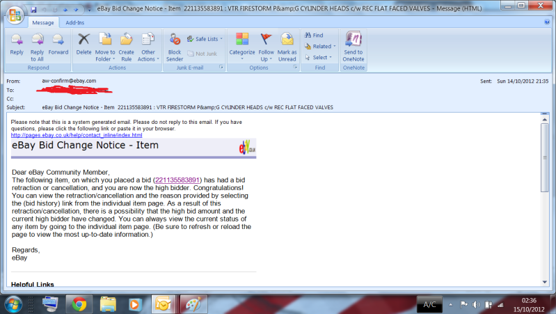Image resolution: width=556 pixels, height=314 pixels.
Task: Click the Not Junk button
Action: pos(202,54)
